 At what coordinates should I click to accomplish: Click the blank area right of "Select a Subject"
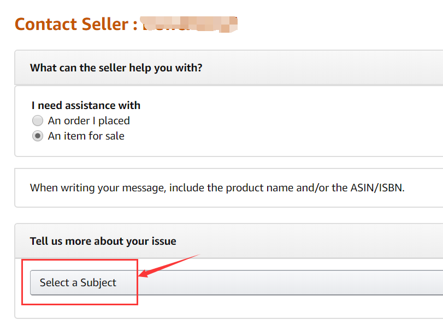300,282
